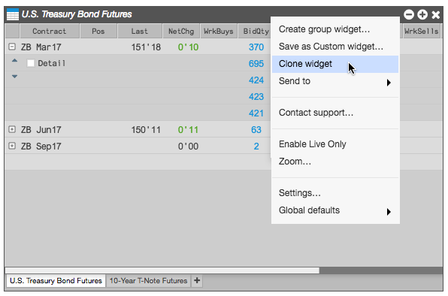
Task: Click the down arrow below Detail checkbox
Action: [x=14, y=76]
